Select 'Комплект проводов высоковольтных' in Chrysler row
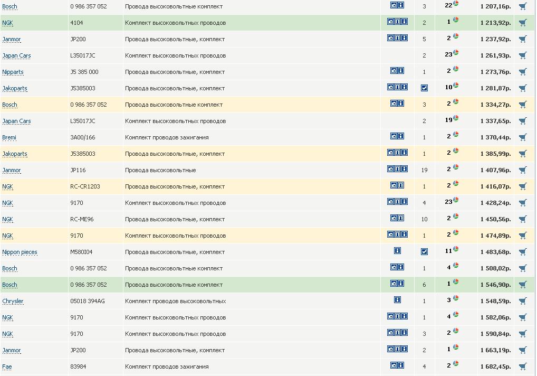This screenshot has height=376, width=537. [x=175, y=301]
